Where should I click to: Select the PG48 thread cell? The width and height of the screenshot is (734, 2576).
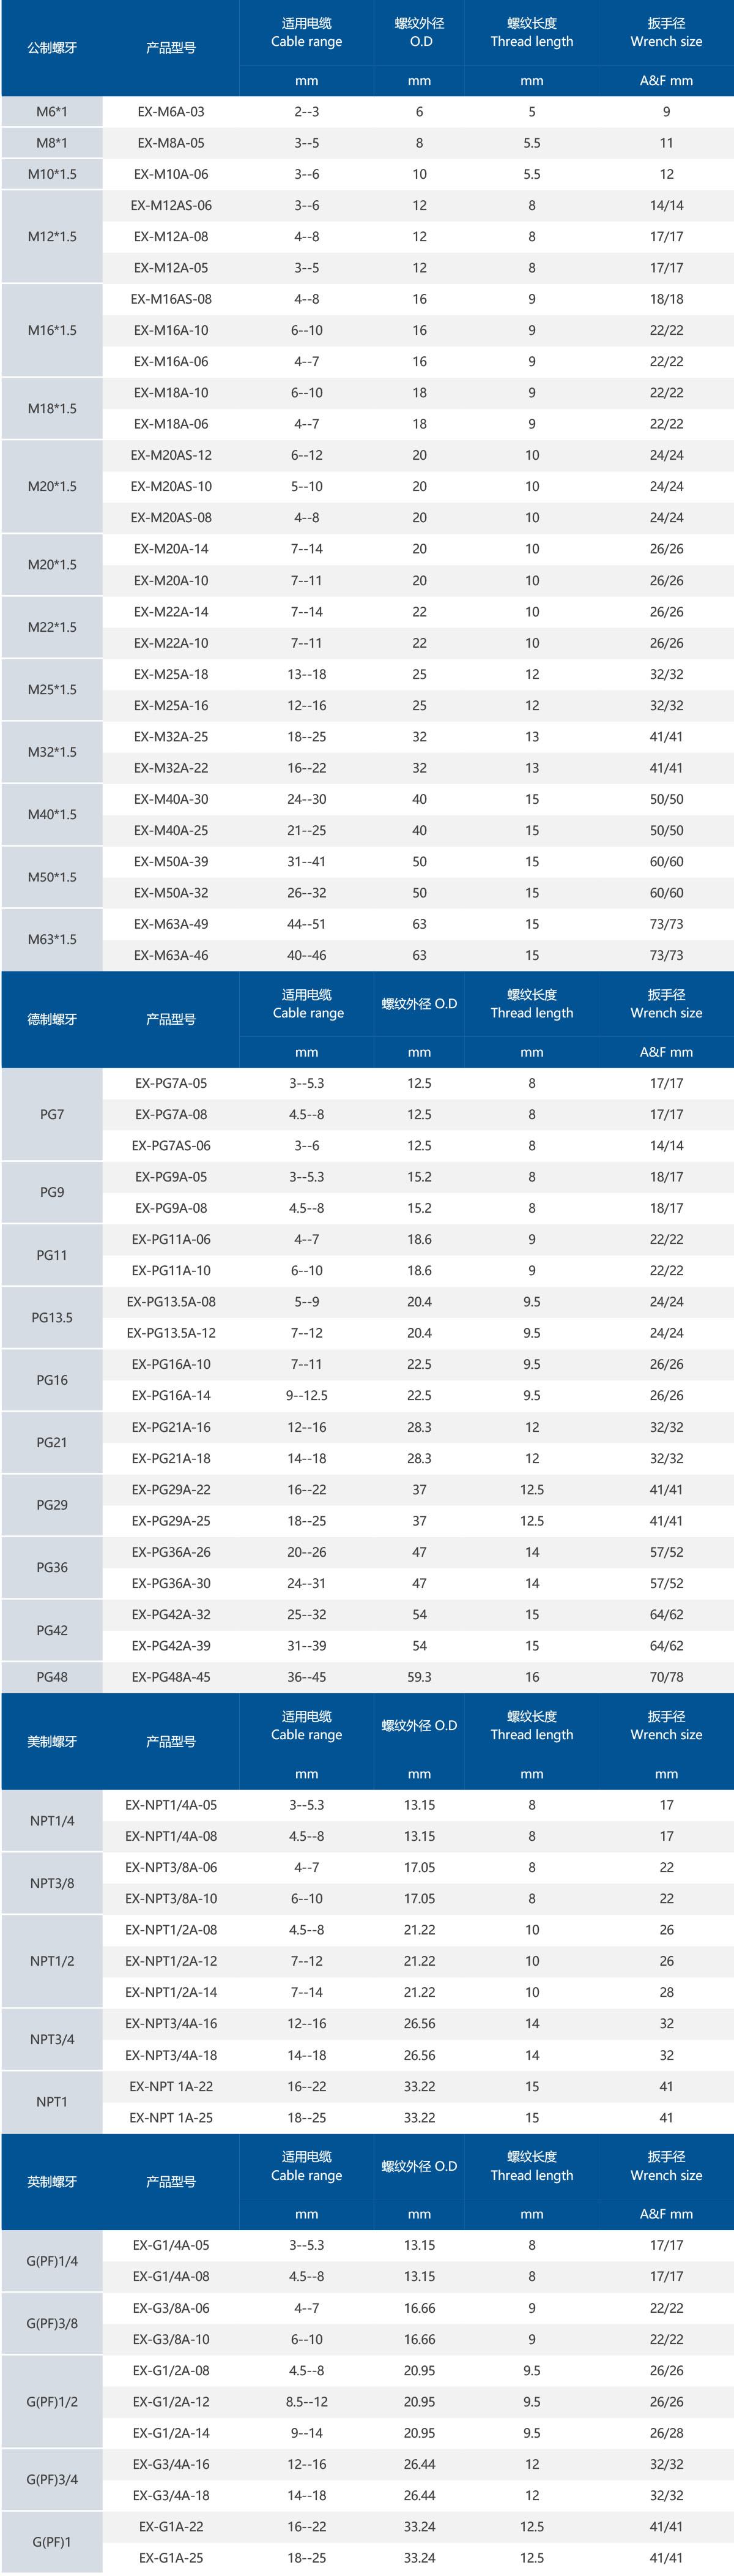click(52, 1677)
